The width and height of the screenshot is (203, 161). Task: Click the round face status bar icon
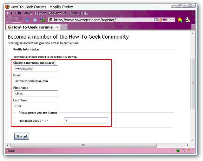183,151
